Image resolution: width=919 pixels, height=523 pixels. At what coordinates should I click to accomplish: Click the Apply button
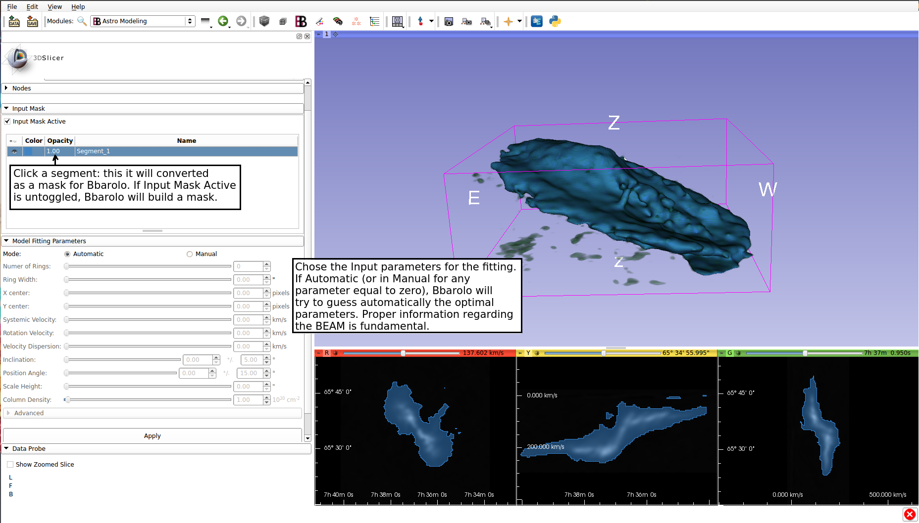[x=152, y=436]
